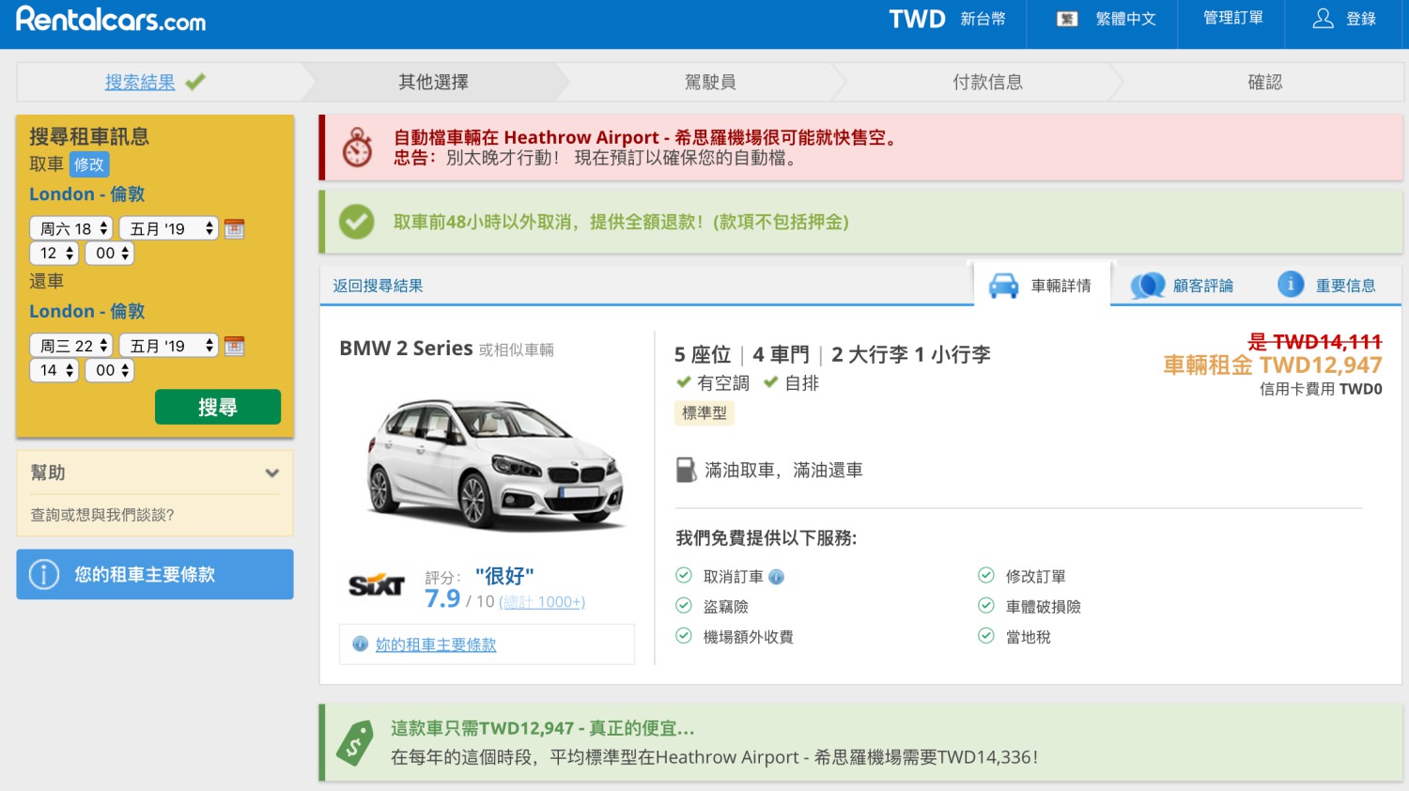Click the 當地稅 service item
1409x791 pixels.
[x=1028, y=637]
